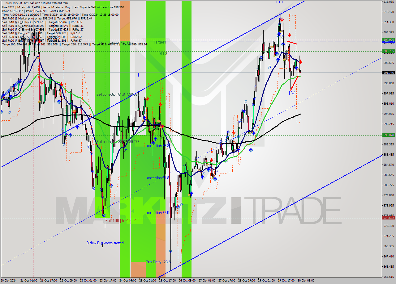The height and width of the screenshot is (284, 396).
Task: Click the BNBUSD,H1 symbol title
Action: [13, 3]
